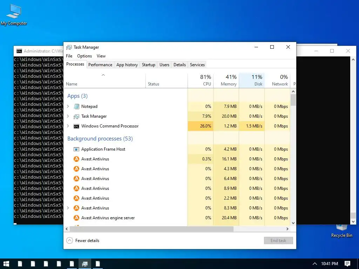
Task: Click the process list scroll down arrow
Action: [293, 223]
